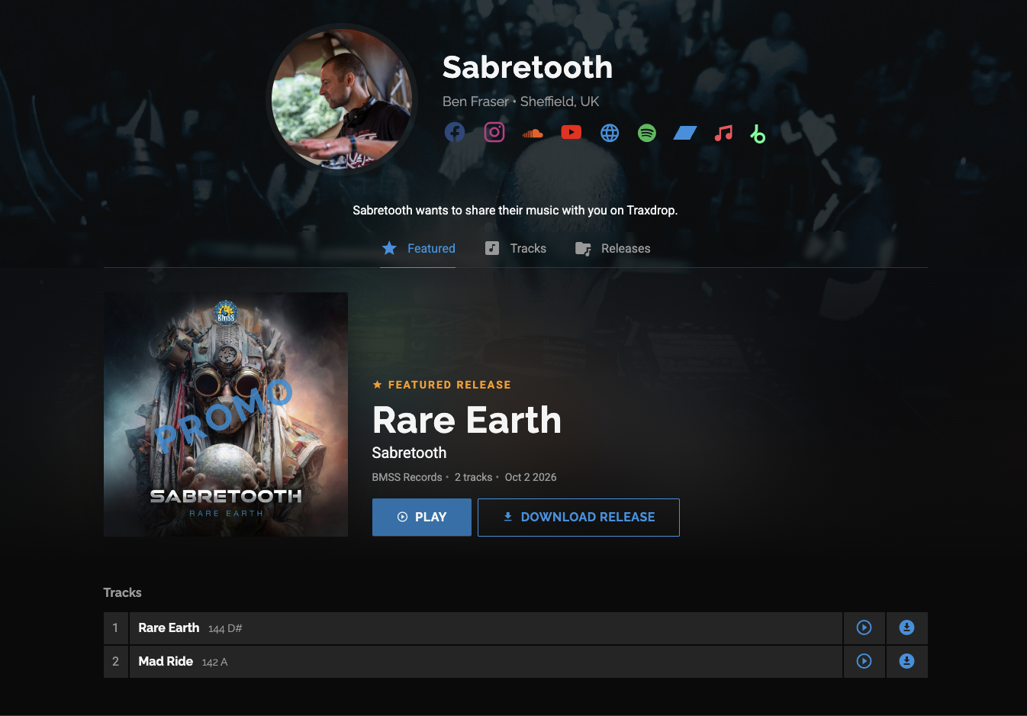Click the 144 D# tempo and key

coord(225,629)
